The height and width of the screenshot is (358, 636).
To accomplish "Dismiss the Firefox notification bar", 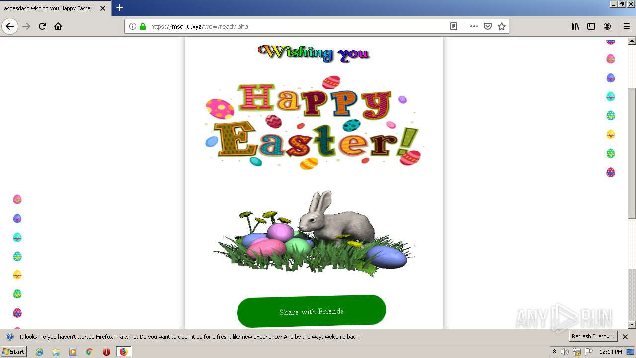I will click(625, 337).
